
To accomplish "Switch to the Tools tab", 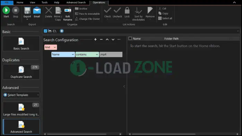I will (x=45, y=2).
